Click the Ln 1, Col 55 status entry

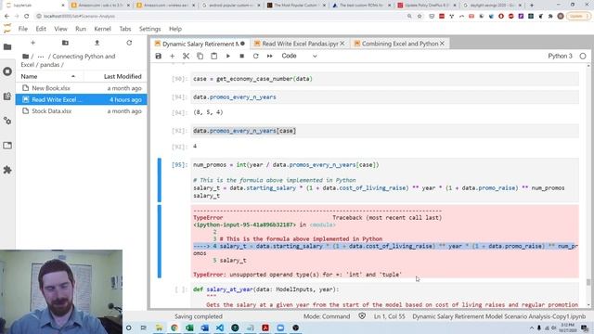[x=389, y=316]
